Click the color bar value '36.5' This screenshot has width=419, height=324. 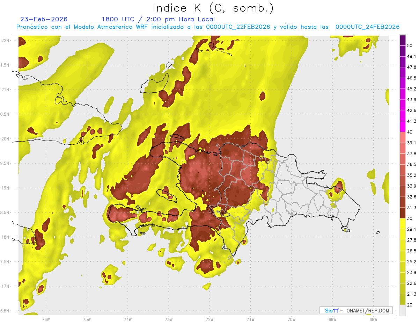click(x=412, y=164)
